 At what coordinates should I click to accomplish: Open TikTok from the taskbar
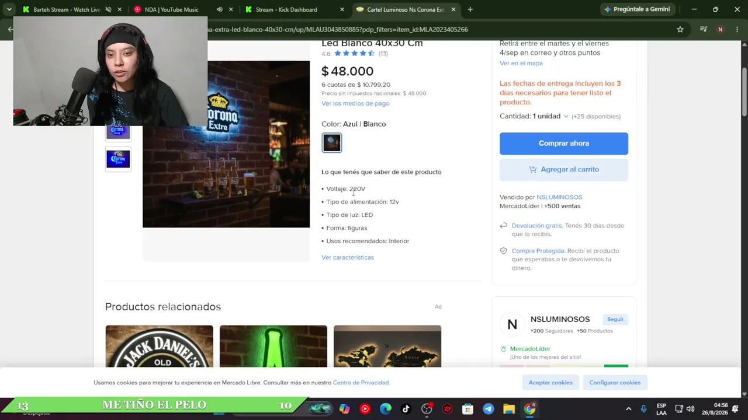[x=406, y=409]
